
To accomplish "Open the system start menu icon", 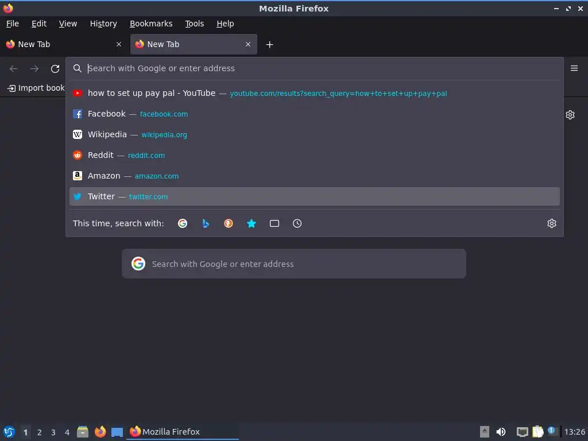I will coord(9,432).
